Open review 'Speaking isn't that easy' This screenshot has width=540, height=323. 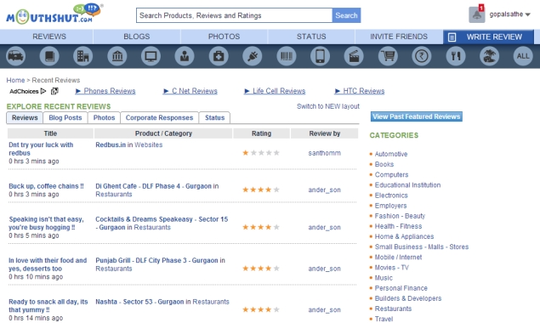click(x=46, y=224)
